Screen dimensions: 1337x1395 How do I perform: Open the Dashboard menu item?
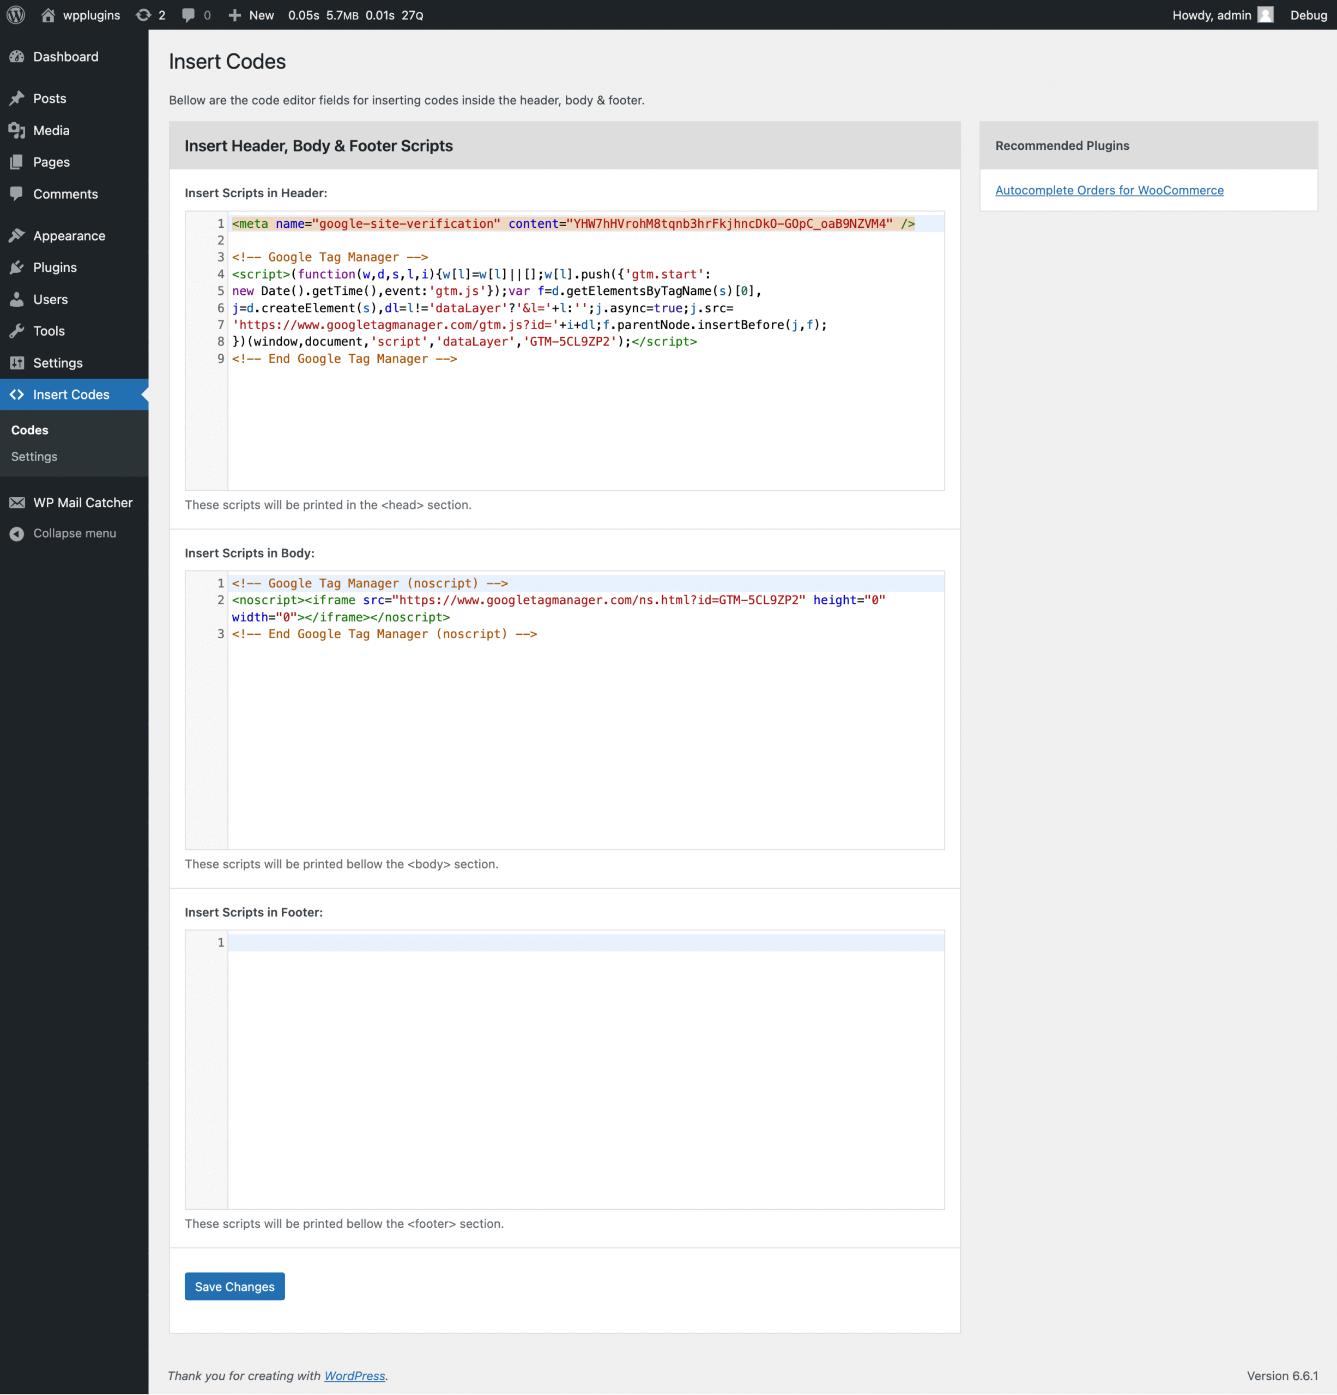click(74, 57)
